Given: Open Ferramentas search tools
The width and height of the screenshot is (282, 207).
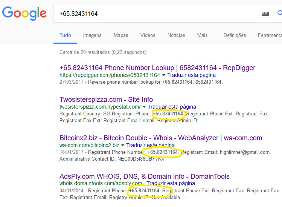Looking at the screenshot, I should 270,35.
